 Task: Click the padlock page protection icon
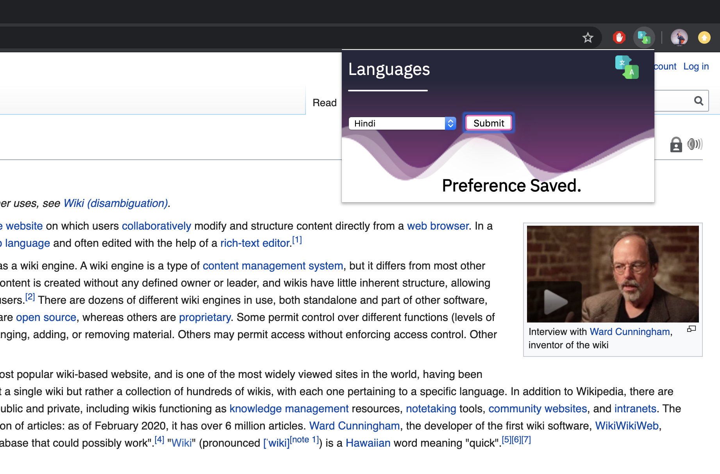click(676, 144)
